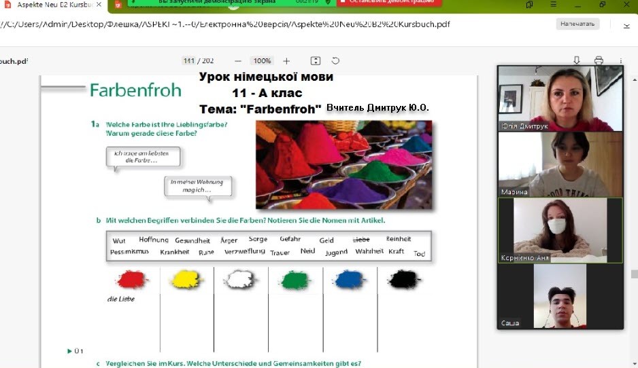The width and height of the screenshot is (638, 368).
Task: Click the Напечатать button
Action: click(579, 24)
